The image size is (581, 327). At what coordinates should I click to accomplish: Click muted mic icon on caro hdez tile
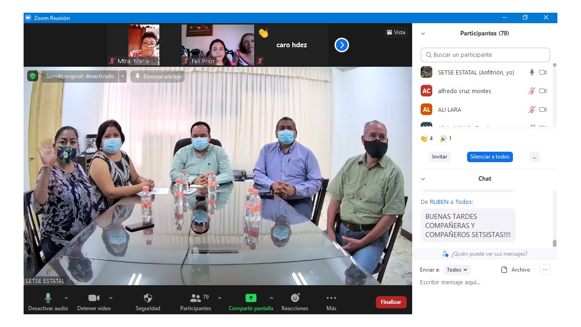(260, 60)
